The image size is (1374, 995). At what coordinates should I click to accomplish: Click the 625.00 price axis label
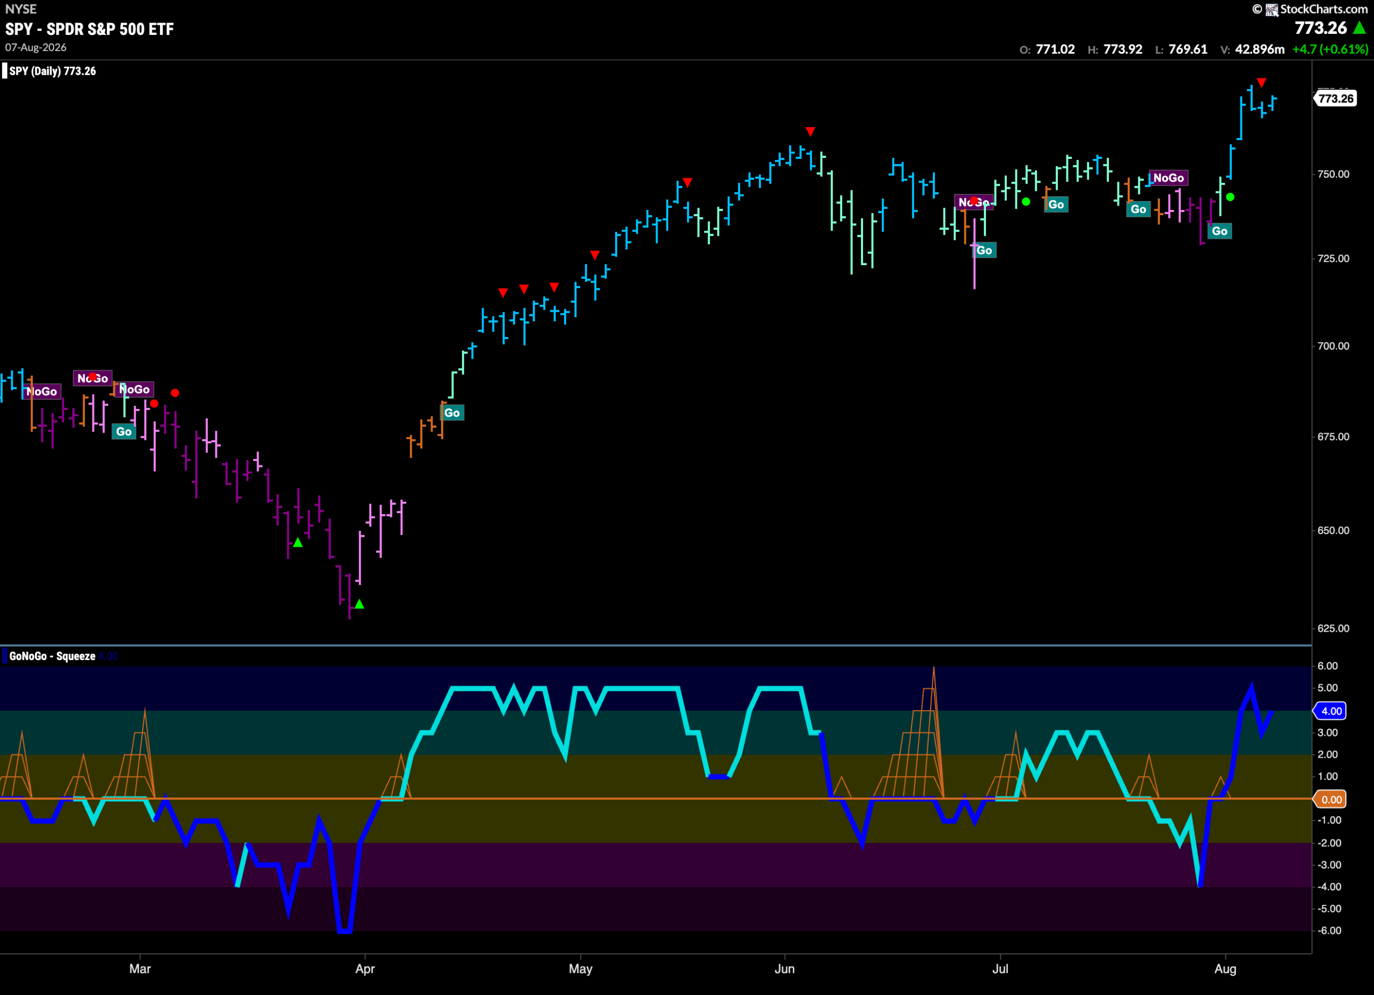point(1333,628)
